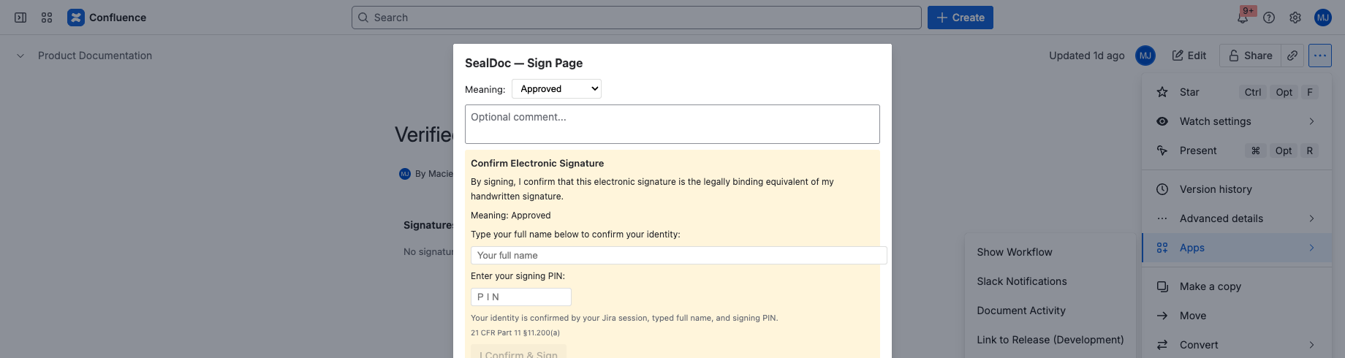Viewport: 1345px width, 358px height.
Task: Open Product Documentation space link
Action: coord(95,56)
